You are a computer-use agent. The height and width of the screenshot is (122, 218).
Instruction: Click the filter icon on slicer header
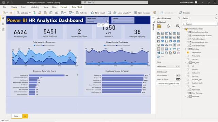click(x=99, y=25)
